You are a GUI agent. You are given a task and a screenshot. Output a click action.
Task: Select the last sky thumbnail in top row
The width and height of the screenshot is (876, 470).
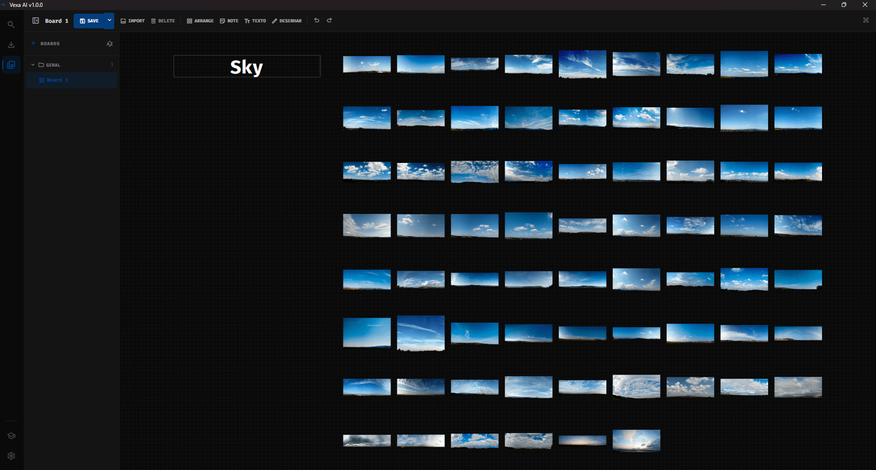point(798,64)
